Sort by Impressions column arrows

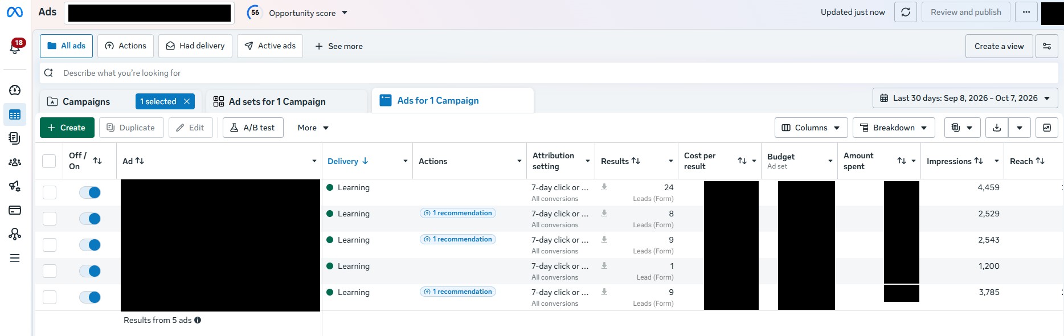(979, 161)
